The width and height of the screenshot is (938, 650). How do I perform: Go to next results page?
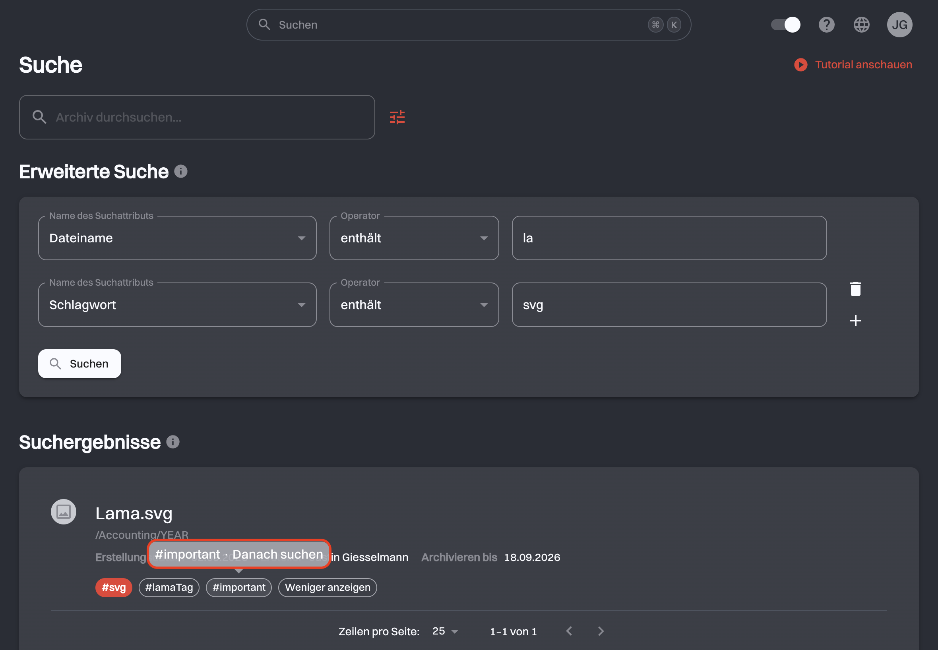[601, 631]
